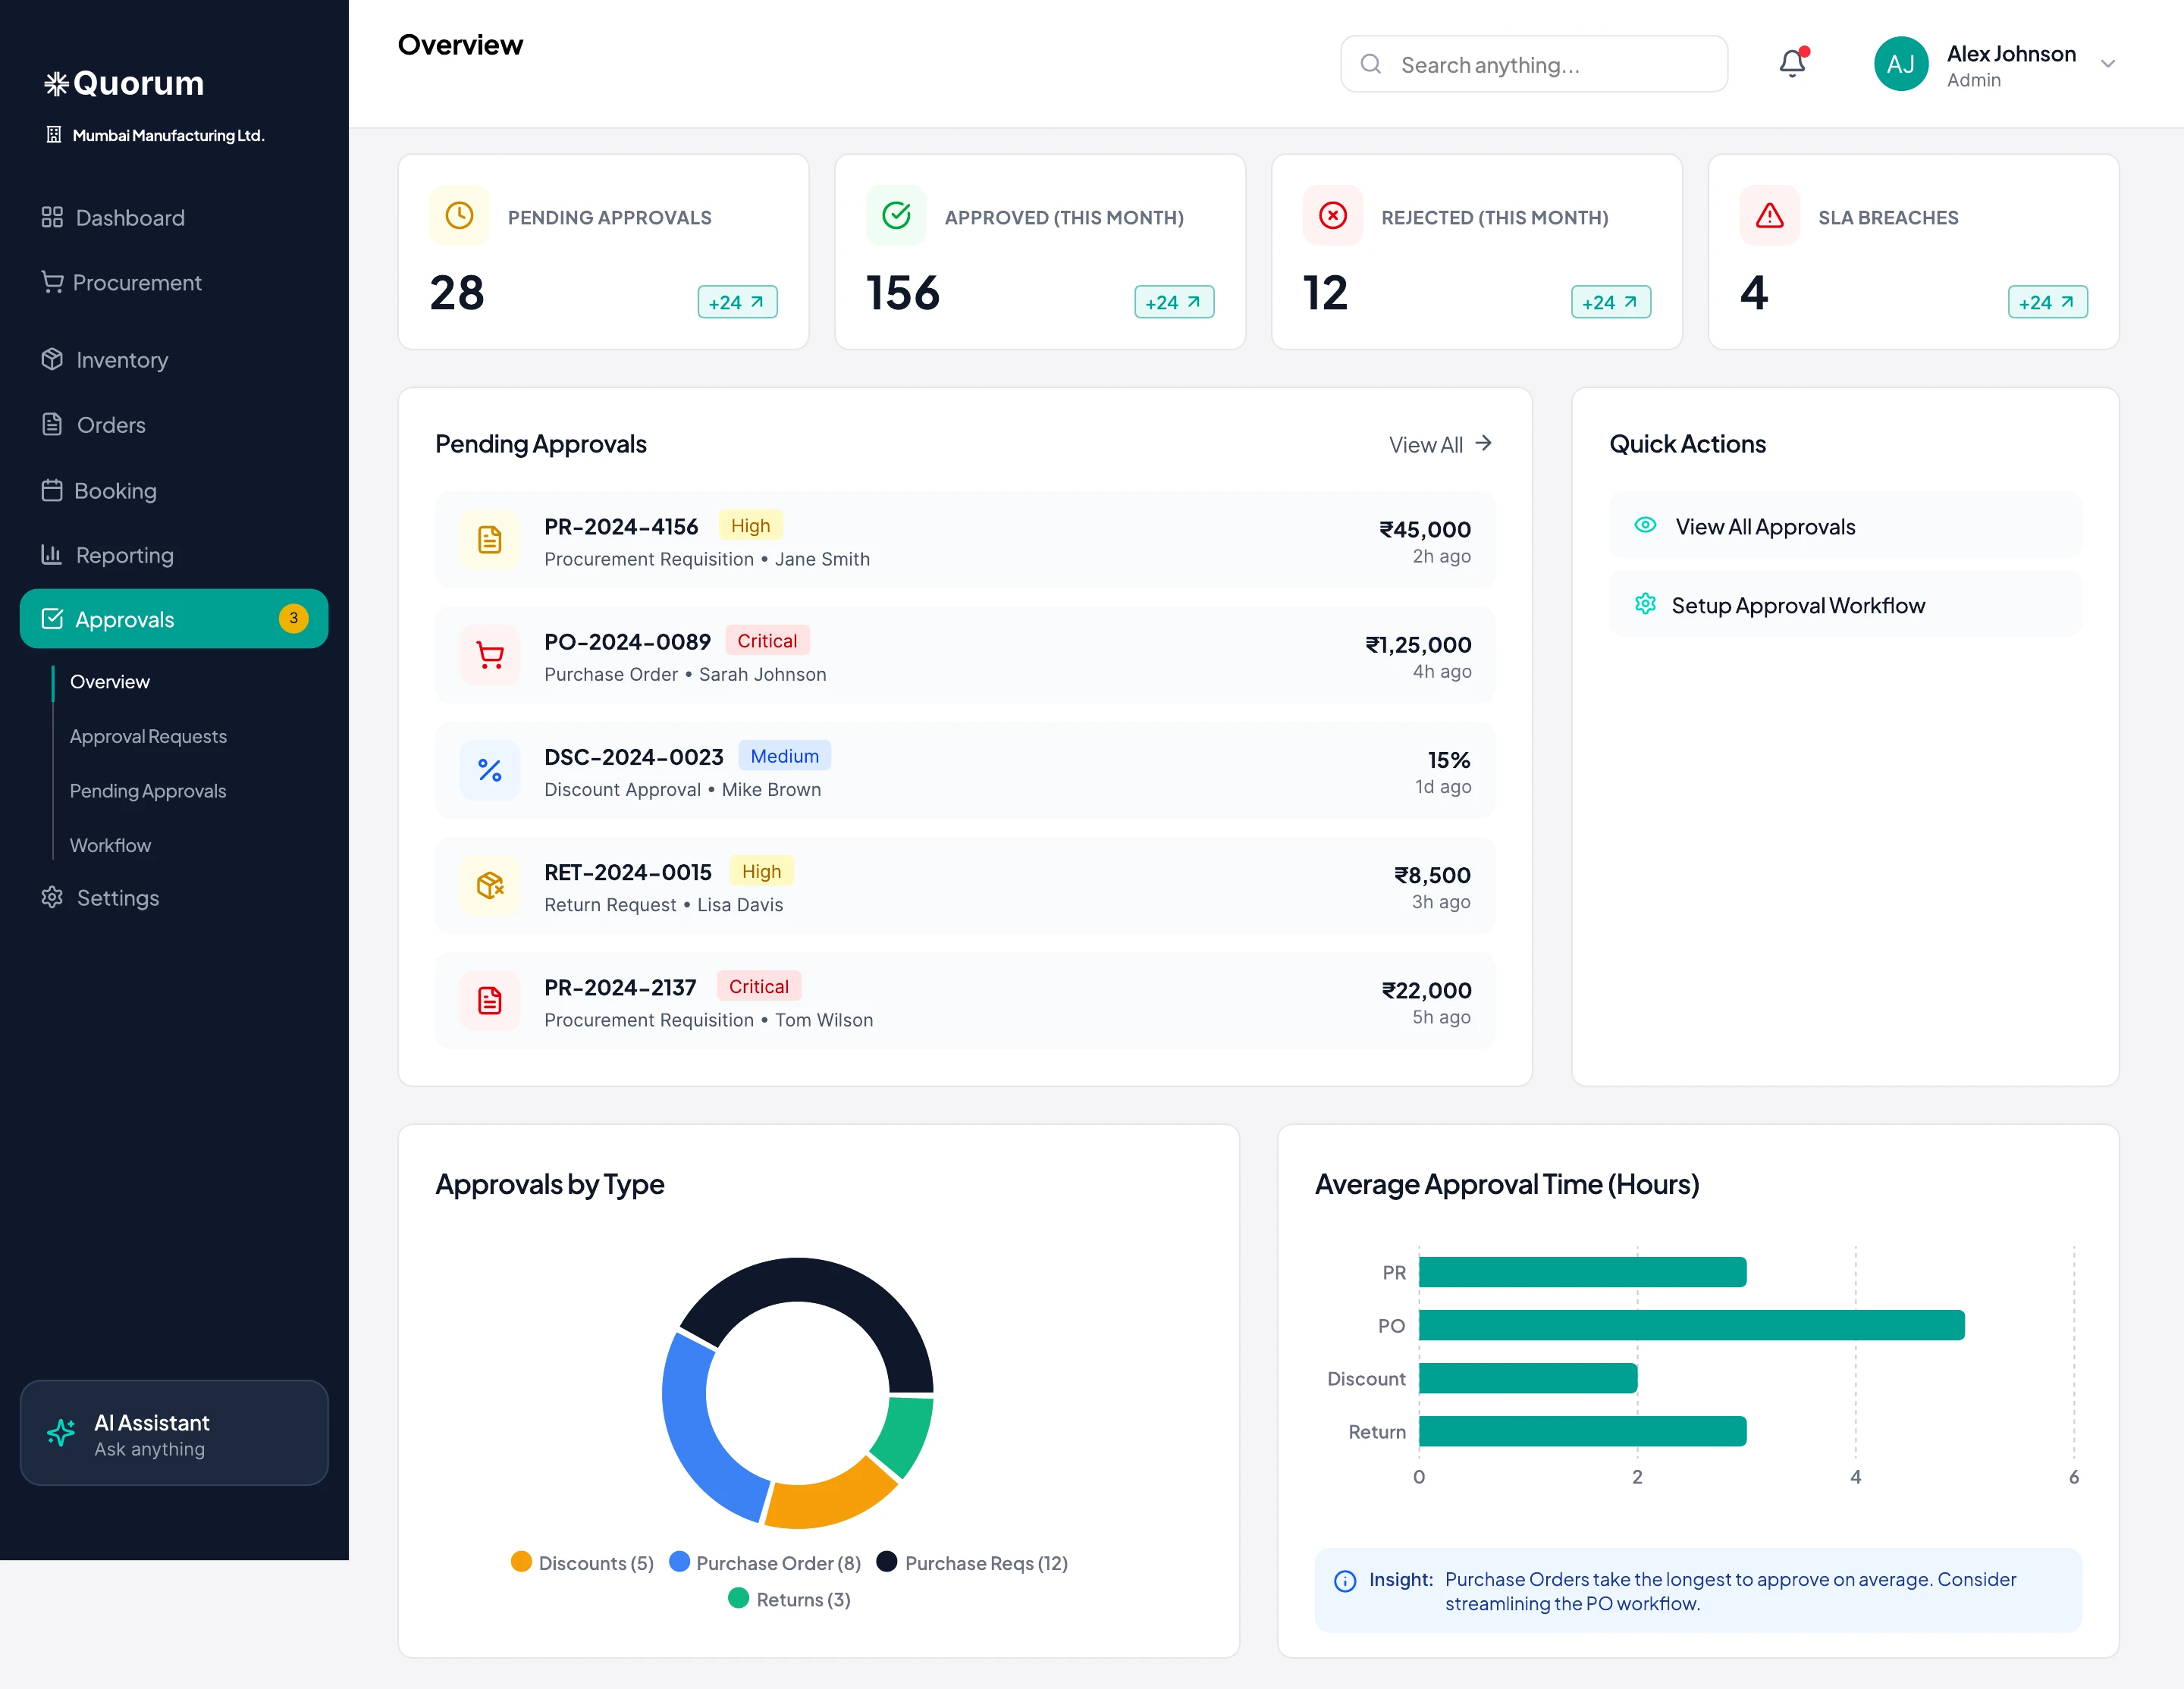
Task: Open the Reporting section
Action: pyautogui.click(x=174, y=555)
